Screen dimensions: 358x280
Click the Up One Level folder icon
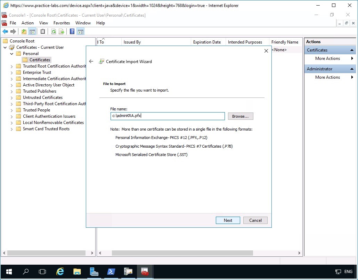pyautogui.click(x=24, y=32)
